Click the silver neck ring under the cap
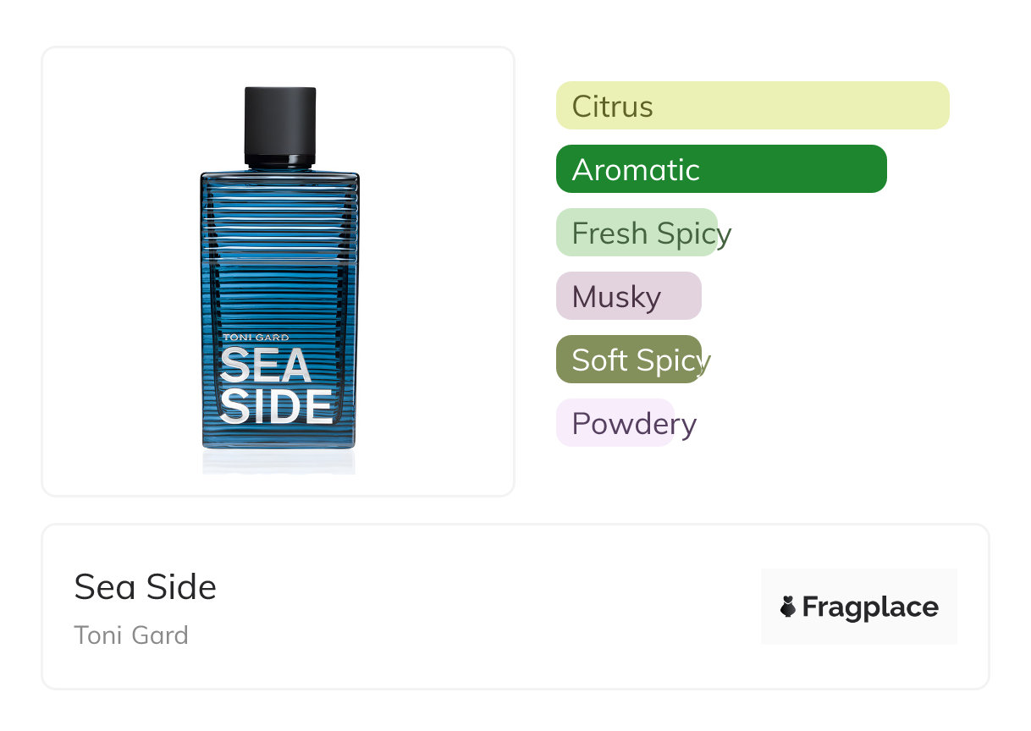This screenshot has height=731, width=1031. 280,160
